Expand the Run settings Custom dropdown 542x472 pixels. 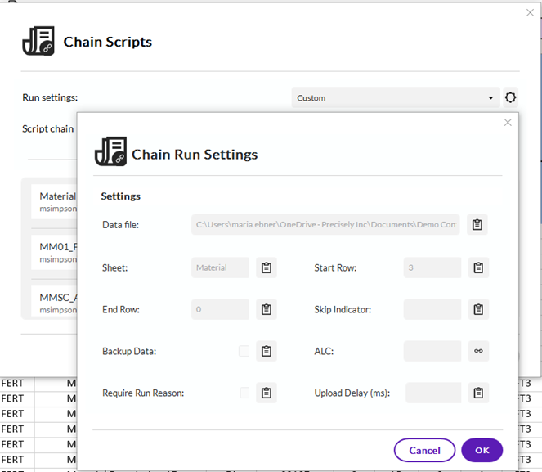pyautogui.click(x=396, y=98)
